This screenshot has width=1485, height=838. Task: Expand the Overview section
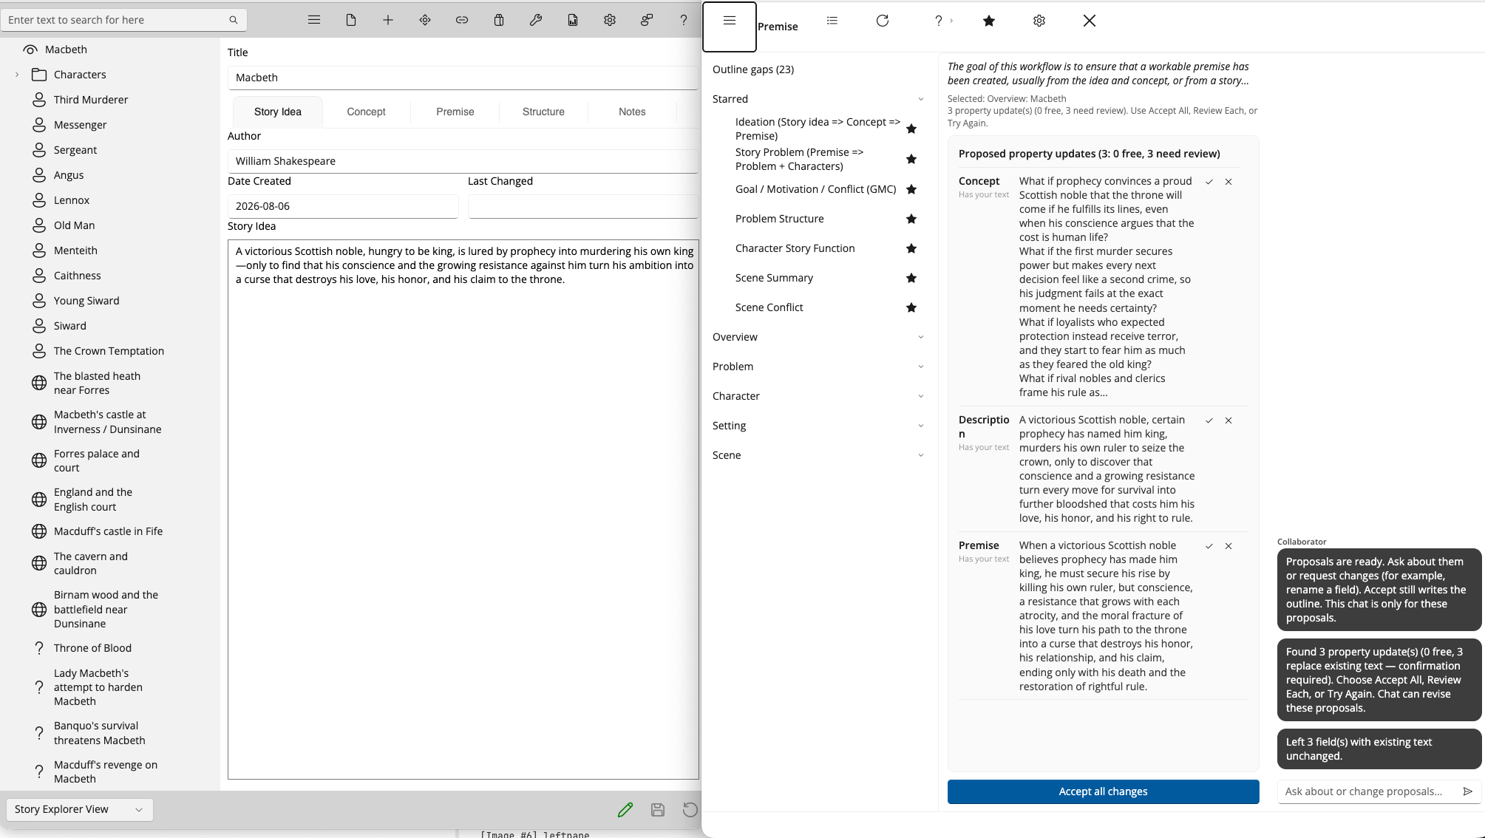[921, 337]
